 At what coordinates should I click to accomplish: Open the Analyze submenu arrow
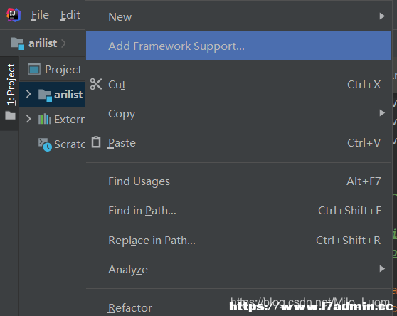point(382,268)
